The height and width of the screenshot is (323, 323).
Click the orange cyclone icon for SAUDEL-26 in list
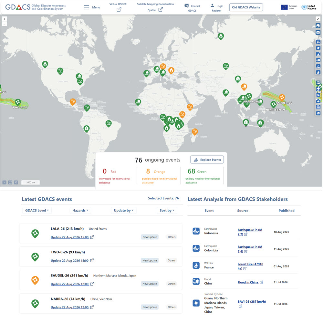[x=35, y=280]
